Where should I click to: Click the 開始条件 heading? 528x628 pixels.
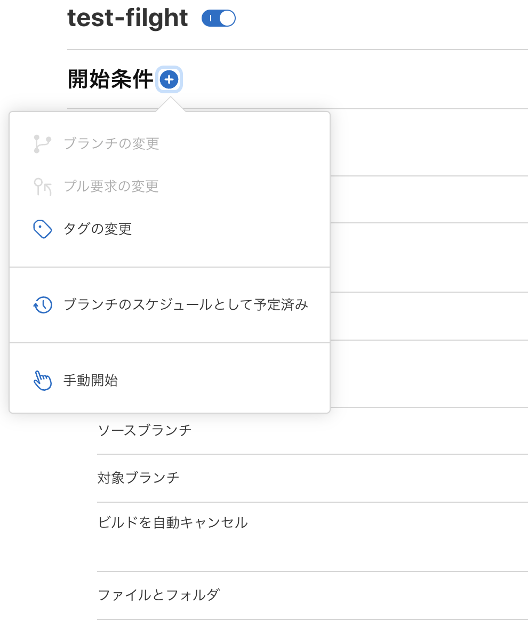tap(110, 79)
